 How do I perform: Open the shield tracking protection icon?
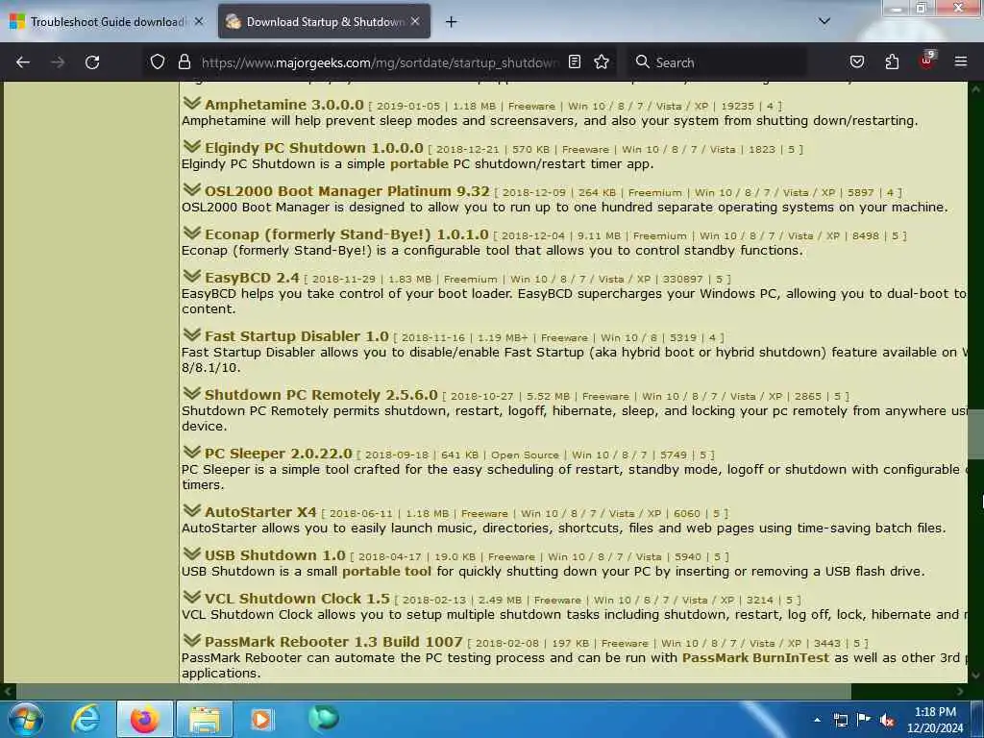pyautogui.click(x=158, y=62)
